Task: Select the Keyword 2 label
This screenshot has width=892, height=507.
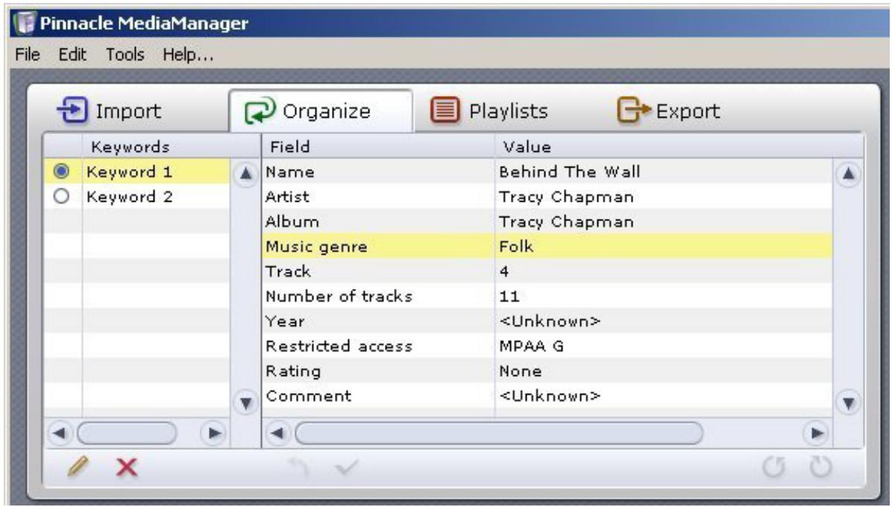Action: tap(129, 197)
